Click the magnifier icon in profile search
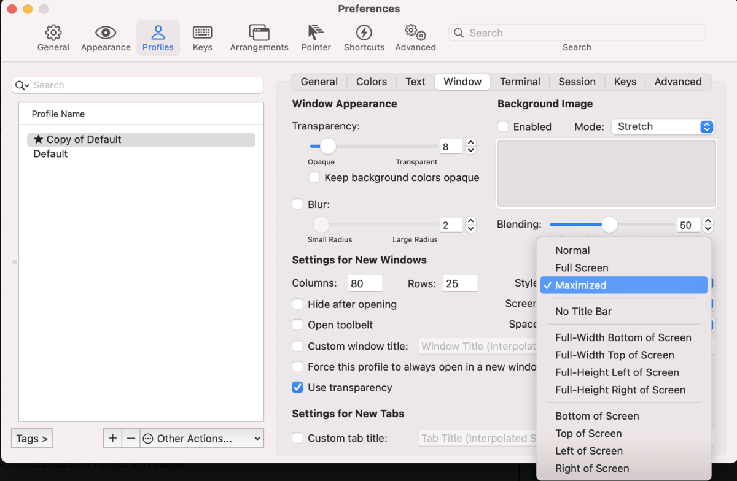This screenshot has height=481, width=737. click(x=21, y=85)
